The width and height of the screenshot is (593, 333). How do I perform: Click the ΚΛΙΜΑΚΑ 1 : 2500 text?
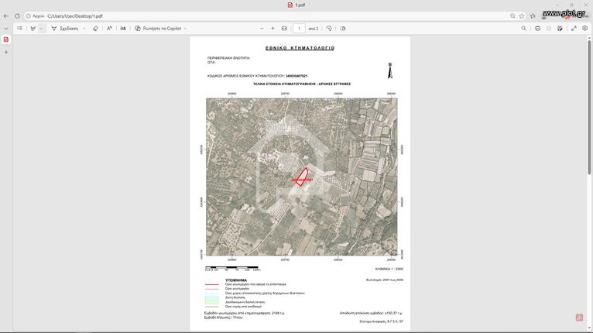click(x=389, y=269)
